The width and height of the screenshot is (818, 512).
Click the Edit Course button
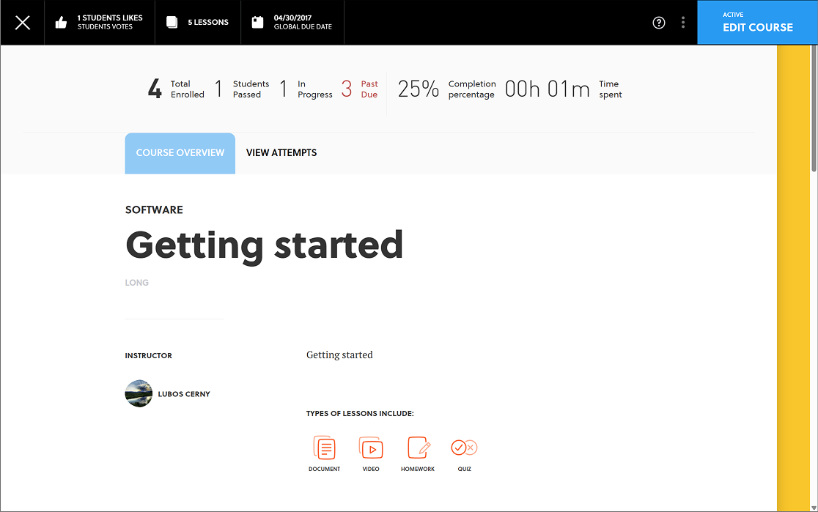[757, 23]
